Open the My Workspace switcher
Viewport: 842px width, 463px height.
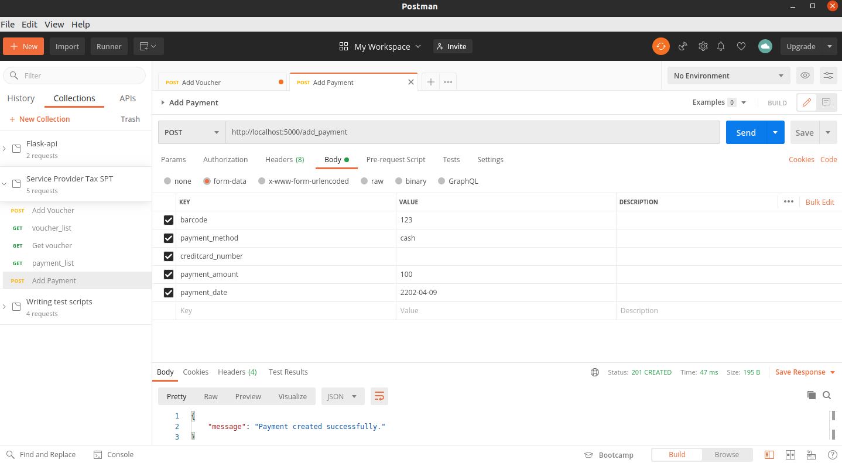click(380, 46)
